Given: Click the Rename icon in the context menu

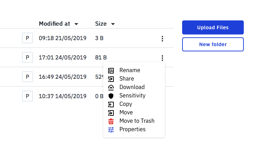Looking at the screenshot, I should pos(111,71).
